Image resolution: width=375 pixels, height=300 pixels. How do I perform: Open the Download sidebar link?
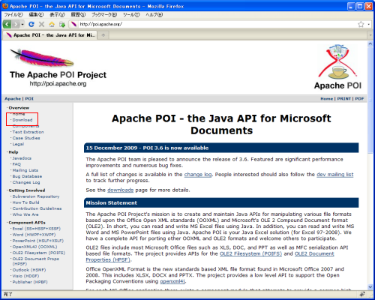click(22, 120)
